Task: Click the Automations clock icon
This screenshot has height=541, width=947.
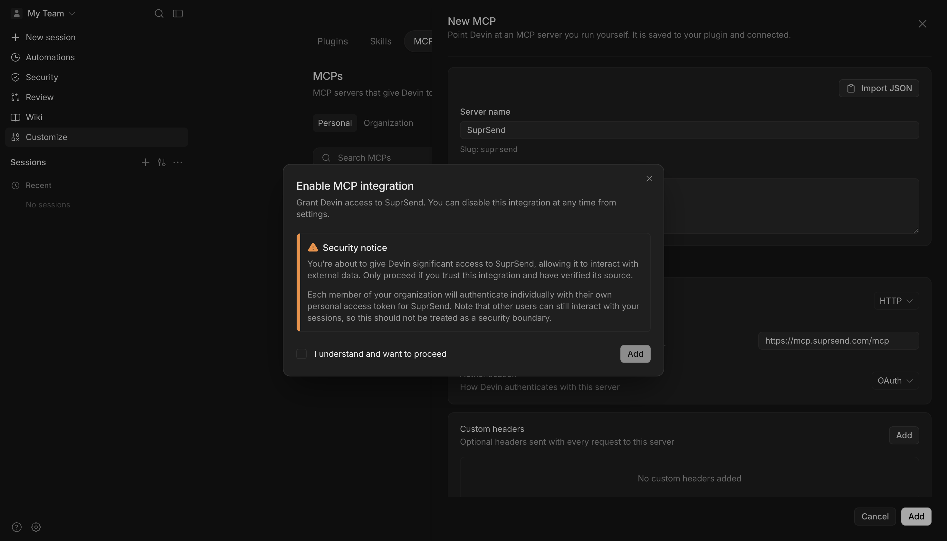Action: pyautogui.click(x=15, y=57)
